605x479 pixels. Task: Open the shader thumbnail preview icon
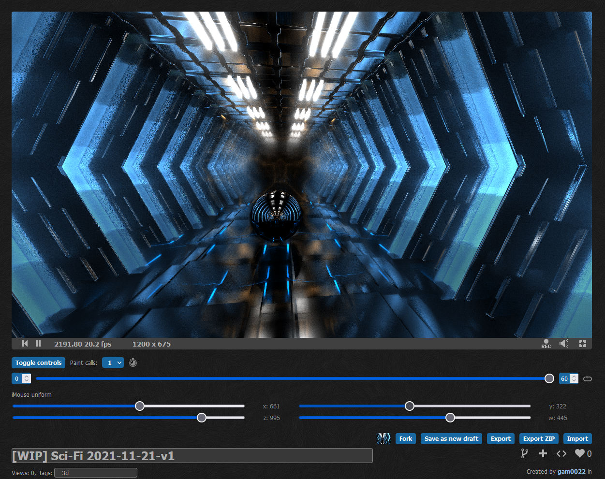pos(384,438)
